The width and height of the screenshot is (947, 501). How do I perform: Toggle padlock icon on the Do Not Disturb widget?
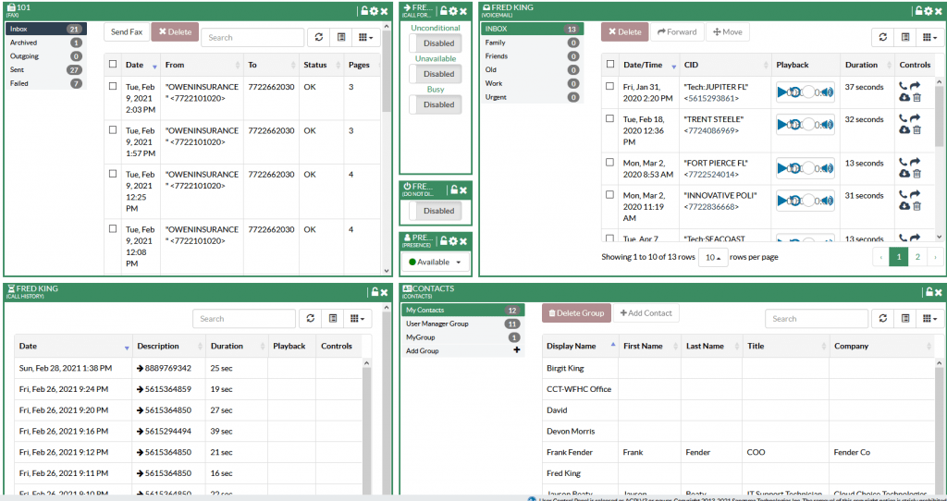pos(454,189)
